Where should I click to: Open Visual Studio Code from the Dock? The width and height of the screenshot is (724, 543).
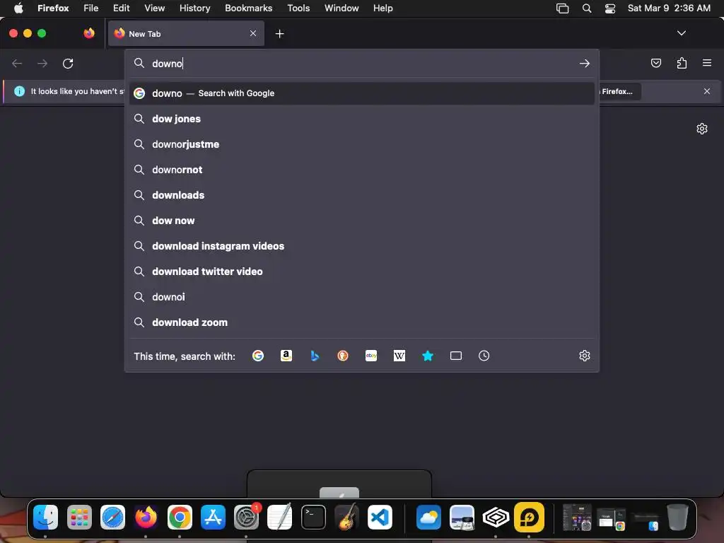(380, 517)
